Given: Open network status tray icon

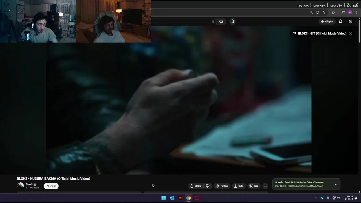Looking at the screenshot, I should tap(334, 198).
